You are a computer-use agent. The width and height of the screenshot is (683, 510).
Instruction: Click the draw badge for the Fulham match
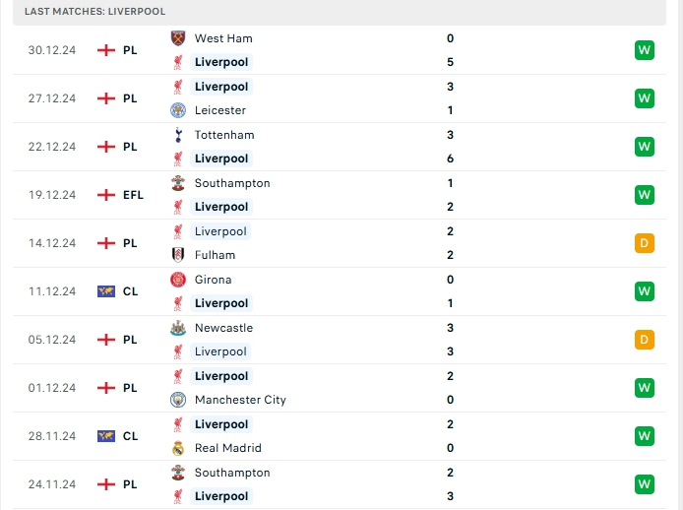(x=645, y=243)
